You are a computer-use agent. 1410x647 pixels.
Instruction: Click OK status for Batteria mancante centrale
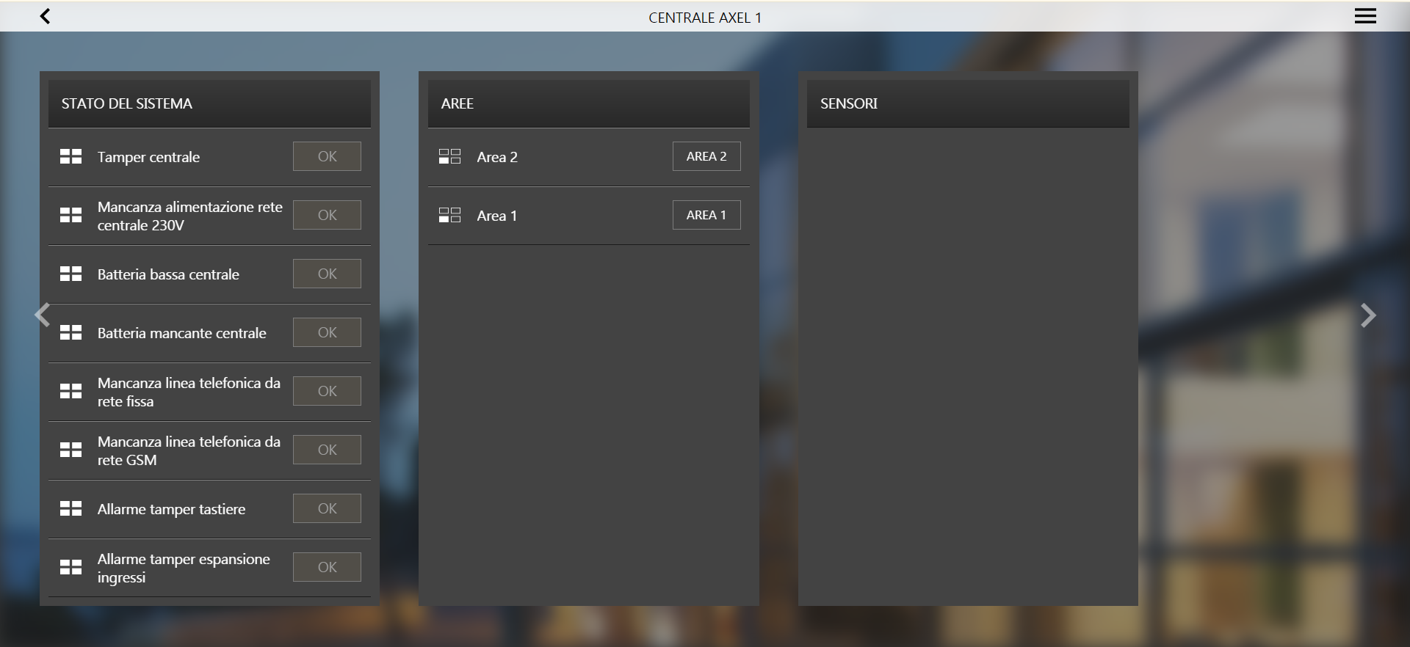pyautogui.click(x=327, y=332)
